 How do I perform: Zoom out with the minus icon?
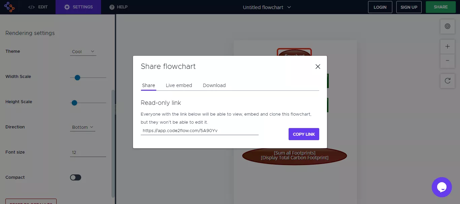[x=448, y=61]
